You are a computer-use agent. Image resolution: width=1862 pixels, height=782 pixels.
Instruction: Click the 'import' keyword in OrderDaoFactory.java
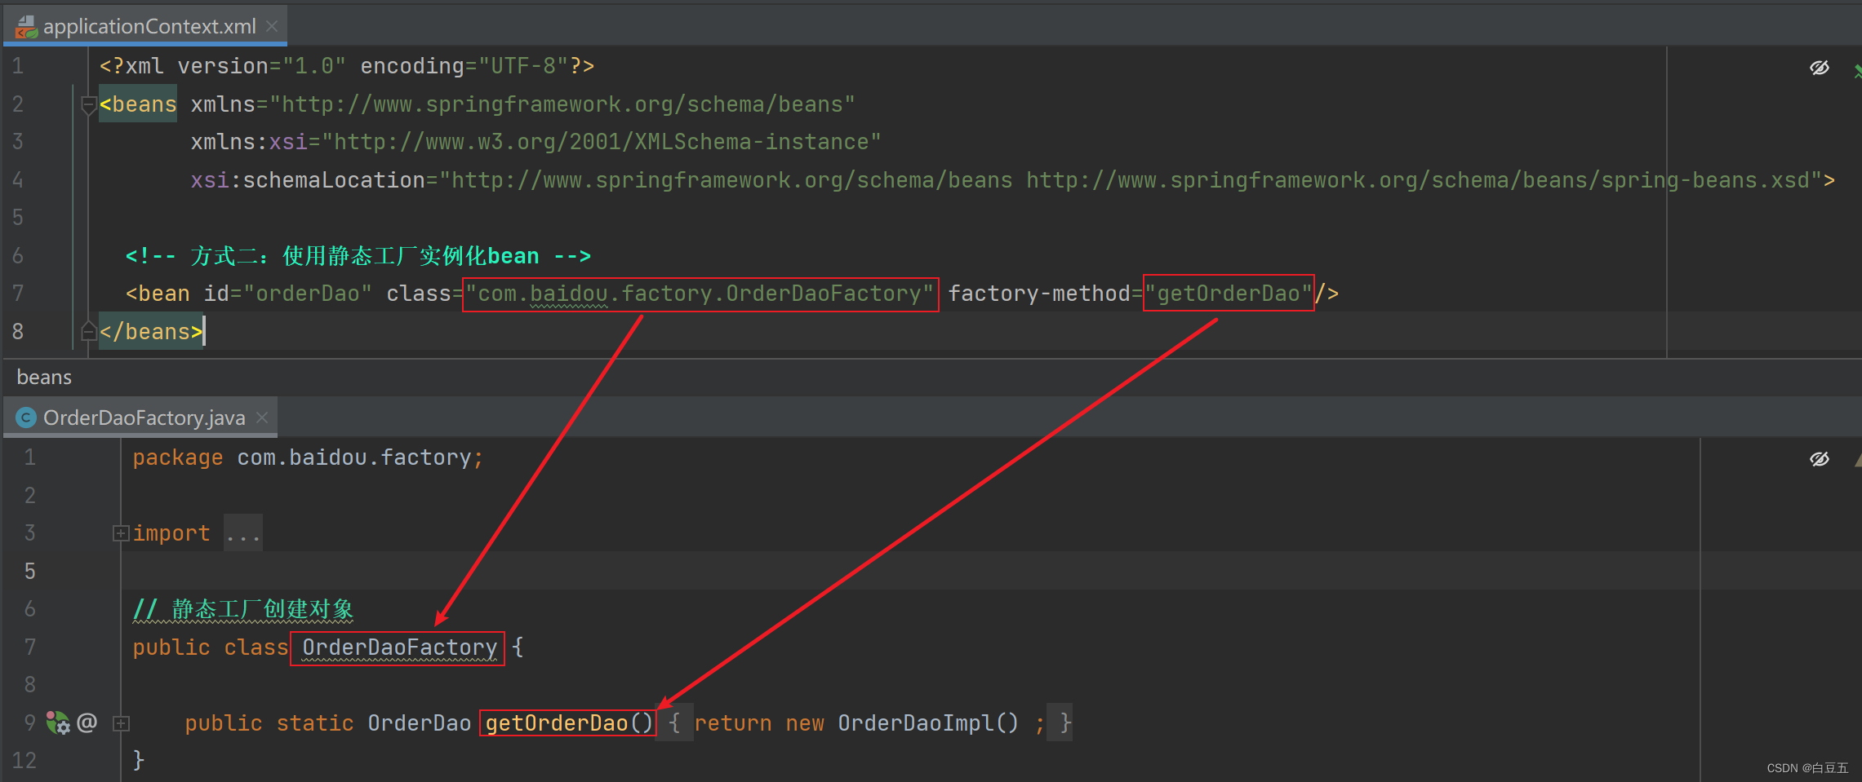[171, 533]
